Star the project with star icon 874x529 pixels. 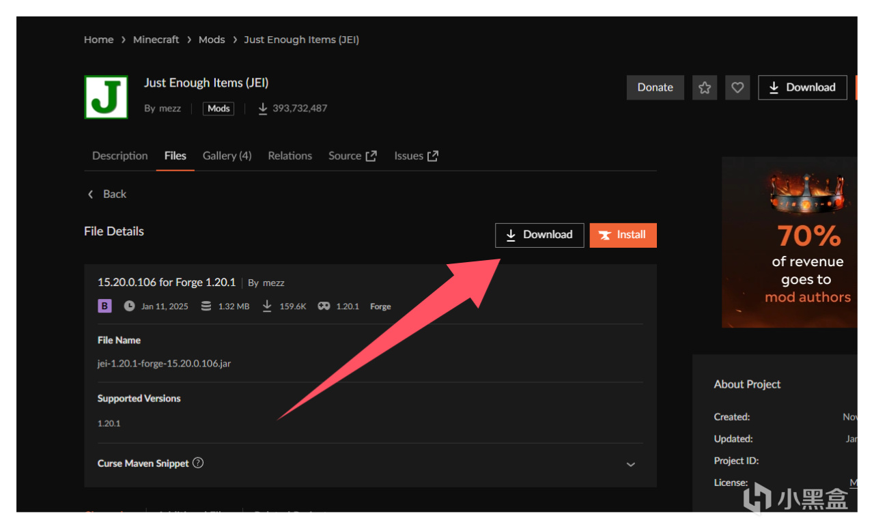705,87
